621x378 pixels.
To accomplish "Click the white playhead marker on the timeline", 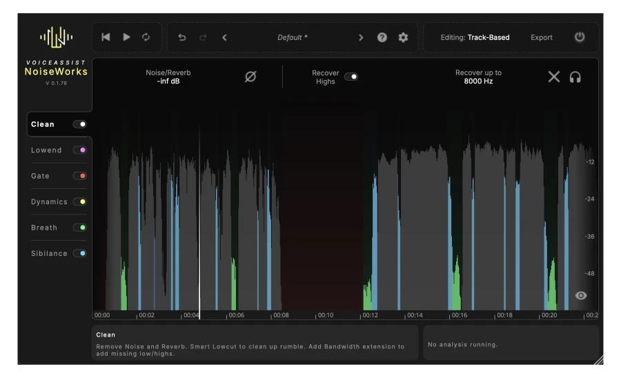I will (199, 221).
